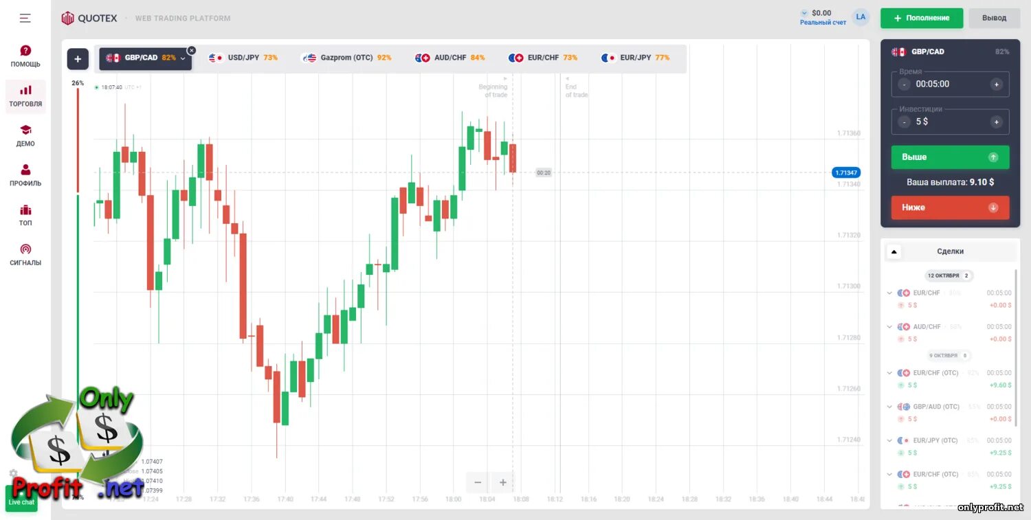The width and height of the screenshot is (1031, 520).
Task: Open the Помощь help section
Action: pos(25,56)
